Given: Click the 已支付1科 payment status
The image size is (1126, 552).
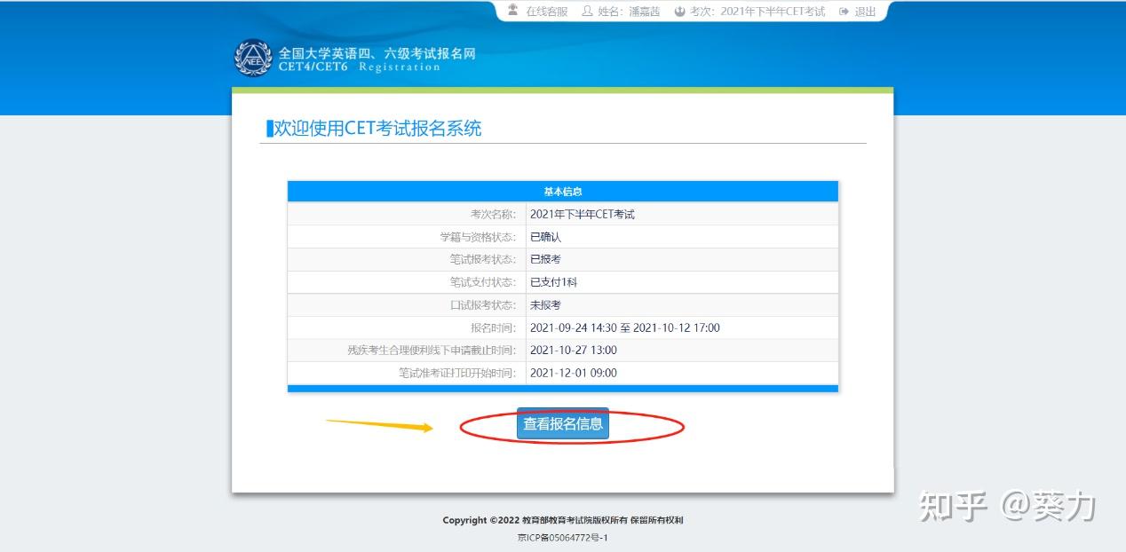Looking at the screenshot, I should [552, 281].
